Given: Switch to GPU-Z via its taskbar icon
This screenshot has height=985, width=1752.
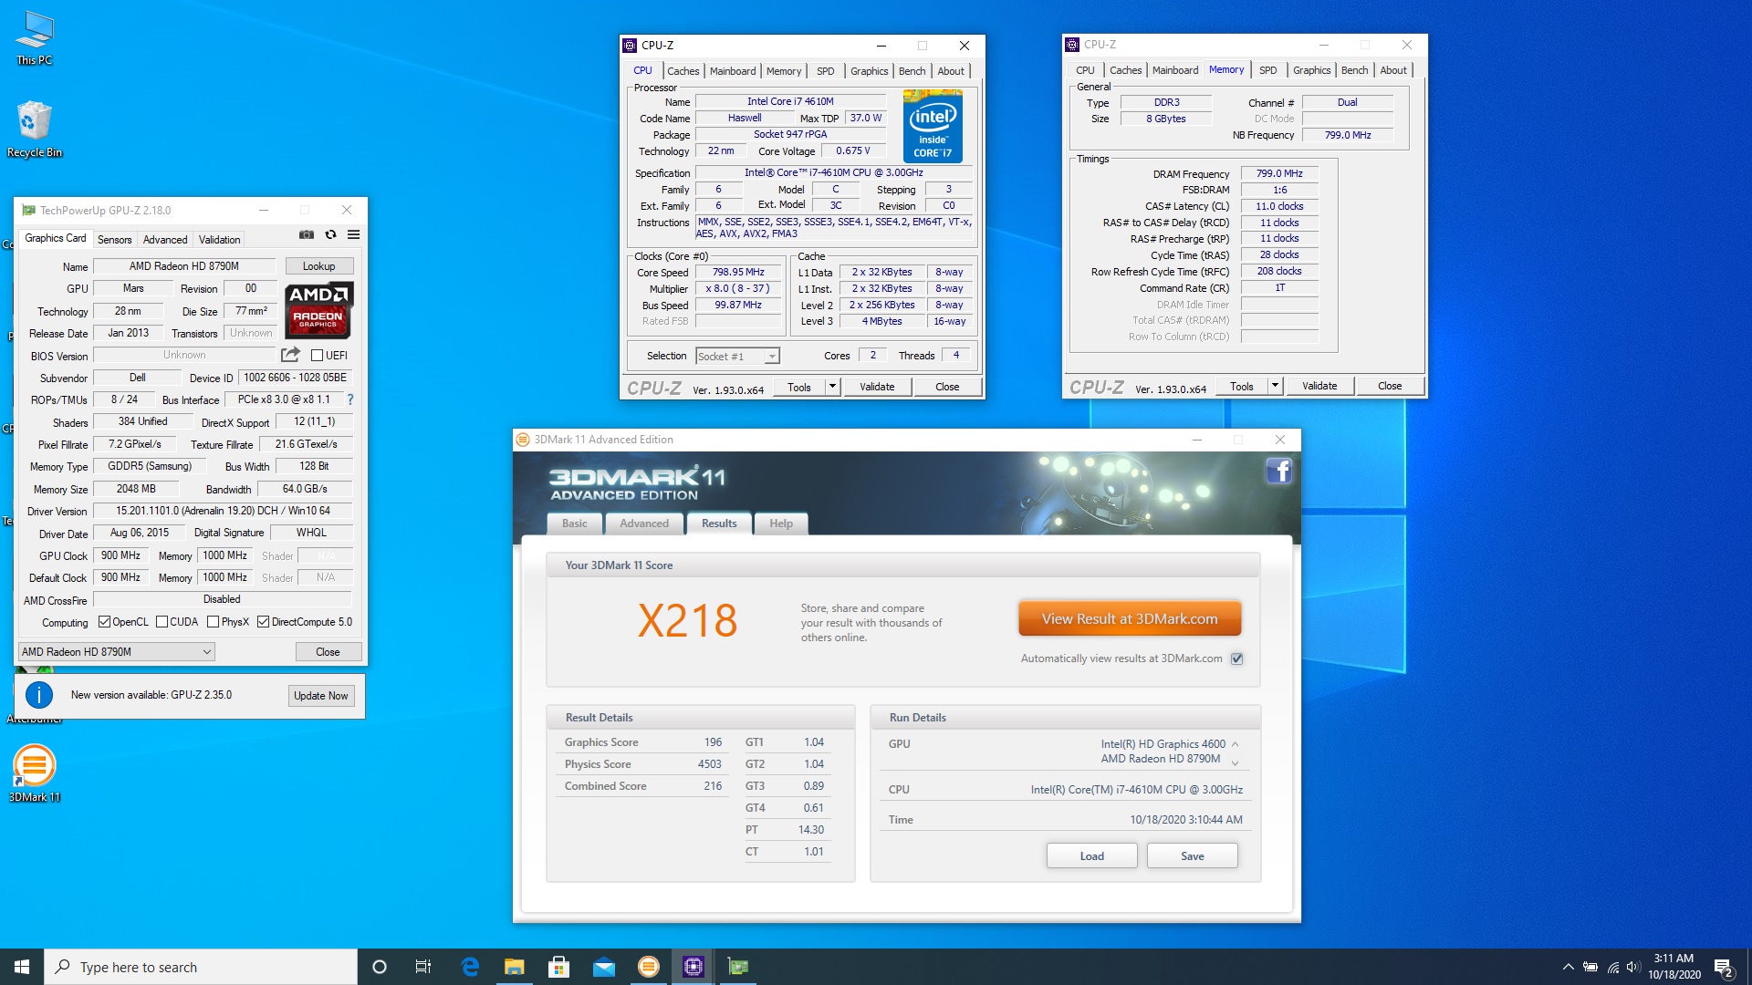Looking at the screenshot, I should [738, 967].
